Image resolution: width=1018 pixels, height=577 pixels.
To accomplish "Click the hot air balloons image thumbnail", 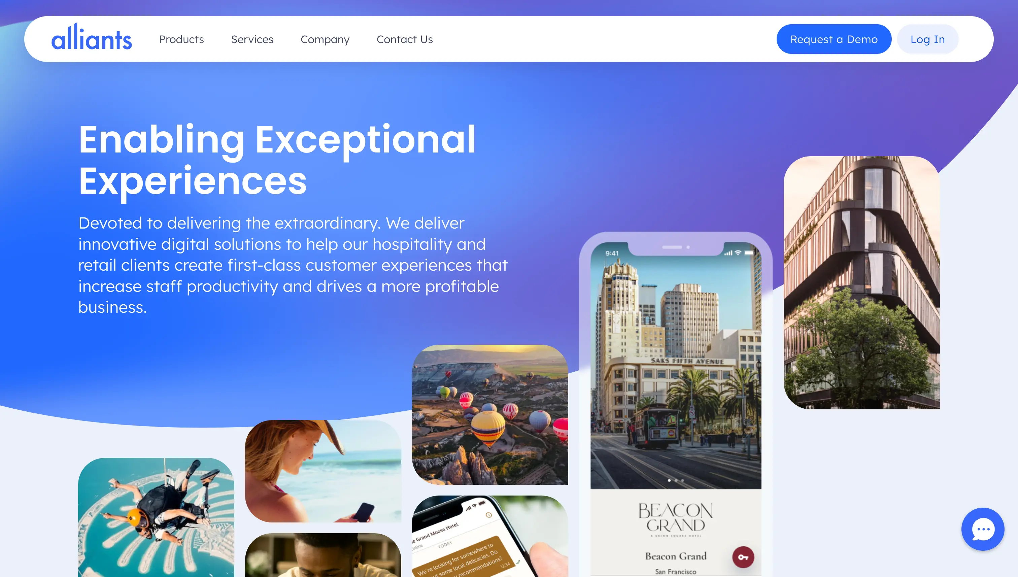I will click(489, 413).
